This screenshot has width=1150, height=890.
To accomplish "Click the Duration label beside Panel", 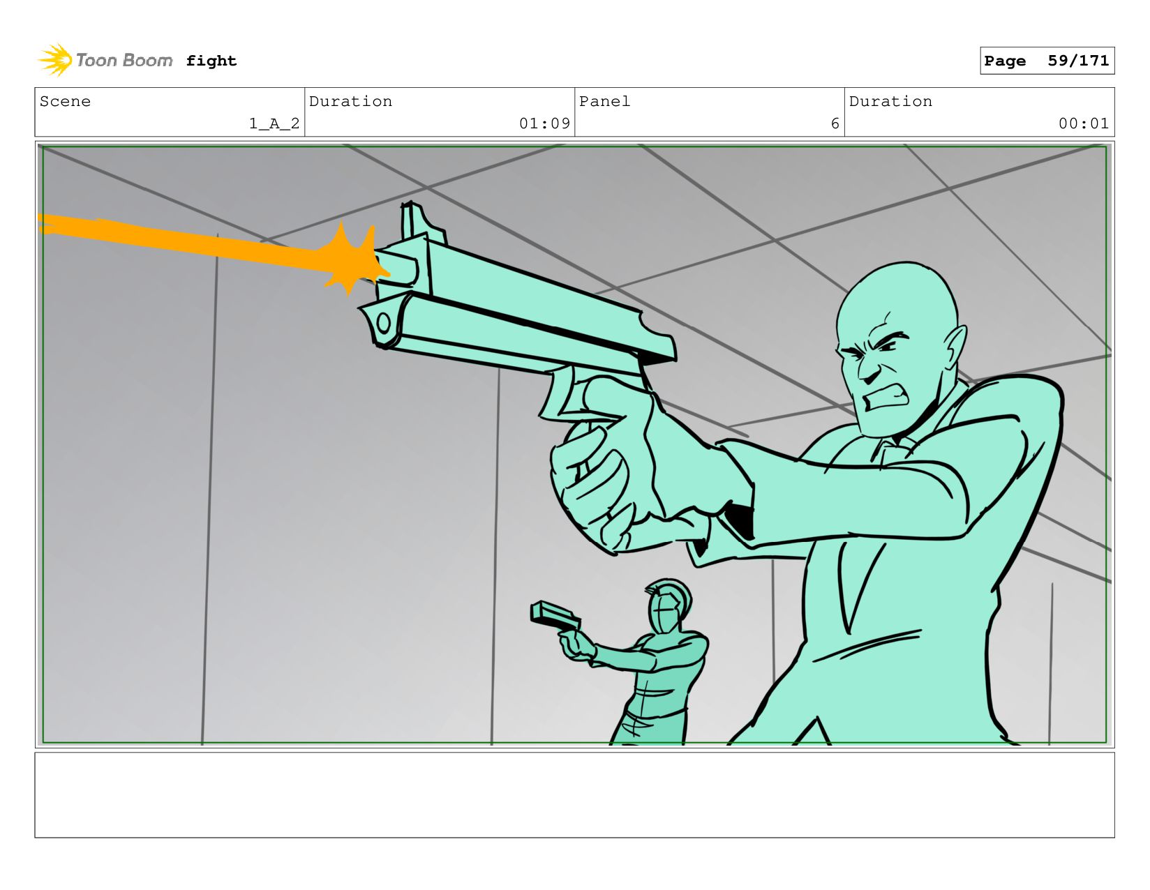I will 890,101.
